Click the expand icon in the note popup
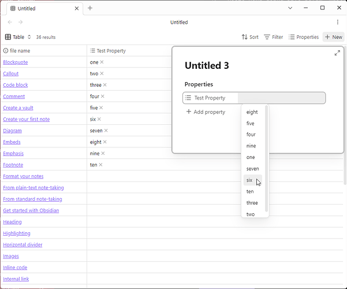Screen dimensions: 347x289 pyautogui.click(x=337, y=53)
